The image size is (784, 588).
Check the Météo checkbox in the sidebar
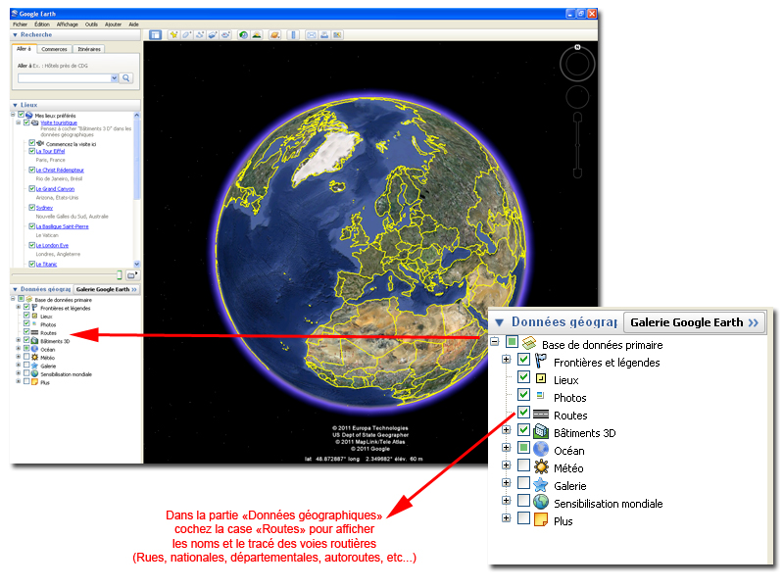[26, 357]
